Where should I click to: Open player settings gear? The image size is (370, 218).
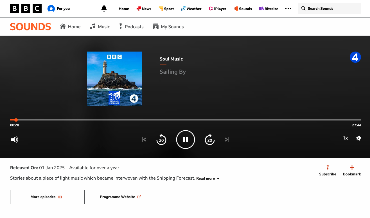pos(358,138)
